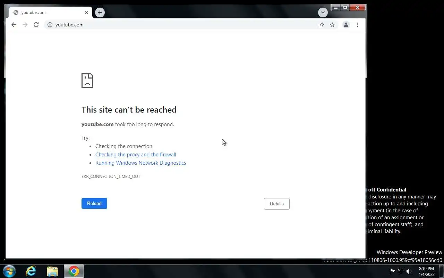
Task: Reload the page with the toolbar refresh icon
Action: (x=36, y=25)
